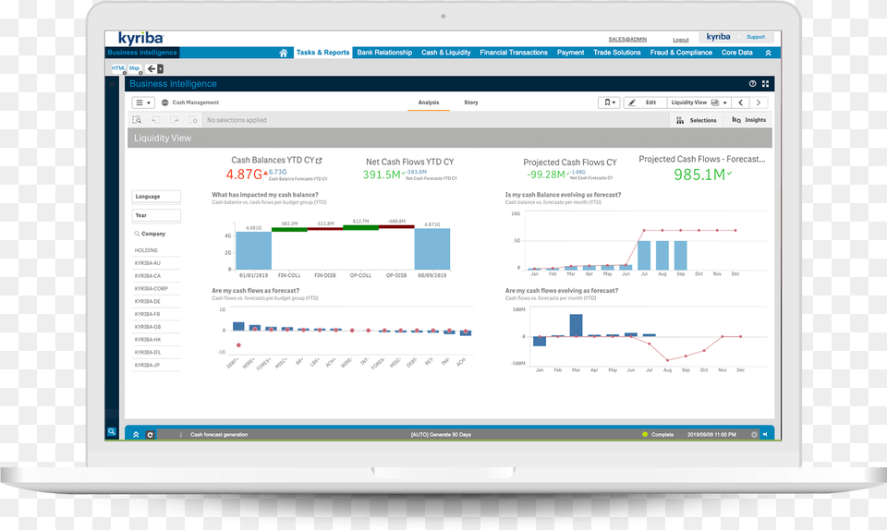Viewport: 887px width, 530px height.
Task: Click the Logout link
Action: tap(681, 40)
